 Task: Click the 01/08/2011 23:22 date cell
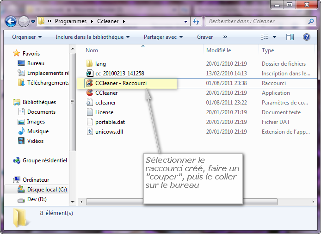point(227,103)
